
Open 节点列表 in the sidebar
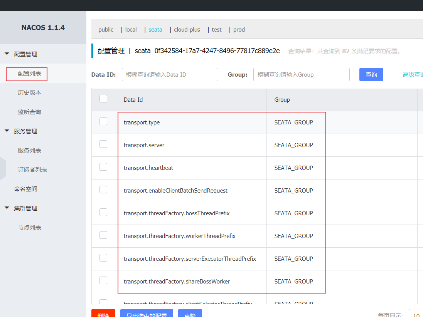pyautogui.click(x=29, y=228)
